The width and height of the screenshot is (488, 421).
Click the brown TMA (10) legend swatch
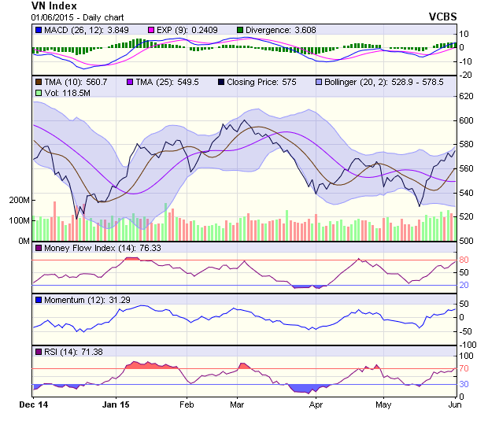pyautogui.click(x=39, y=82)
